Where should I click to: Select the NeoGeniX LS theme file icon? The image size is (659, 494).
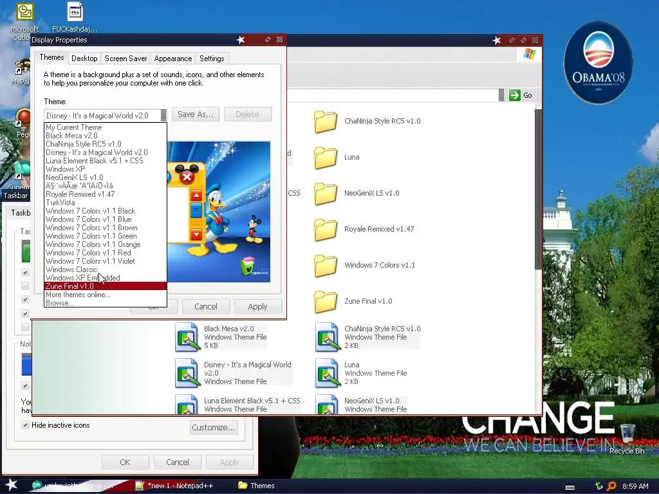(328, 405)
